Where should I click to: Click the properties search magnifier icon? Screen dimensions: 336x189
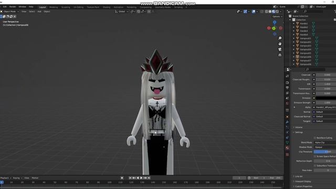[x=307, y=69]
